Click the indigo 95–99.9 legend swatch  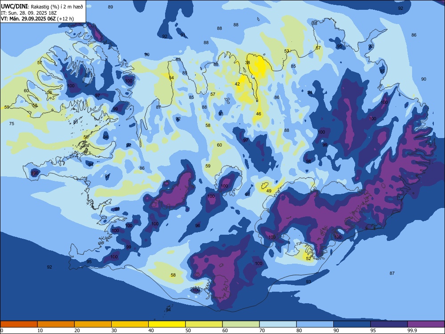coord(389,324)
